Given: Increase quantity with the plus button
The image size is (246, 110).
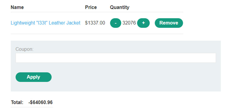Looking at the screenshot, I should [143, 23].
